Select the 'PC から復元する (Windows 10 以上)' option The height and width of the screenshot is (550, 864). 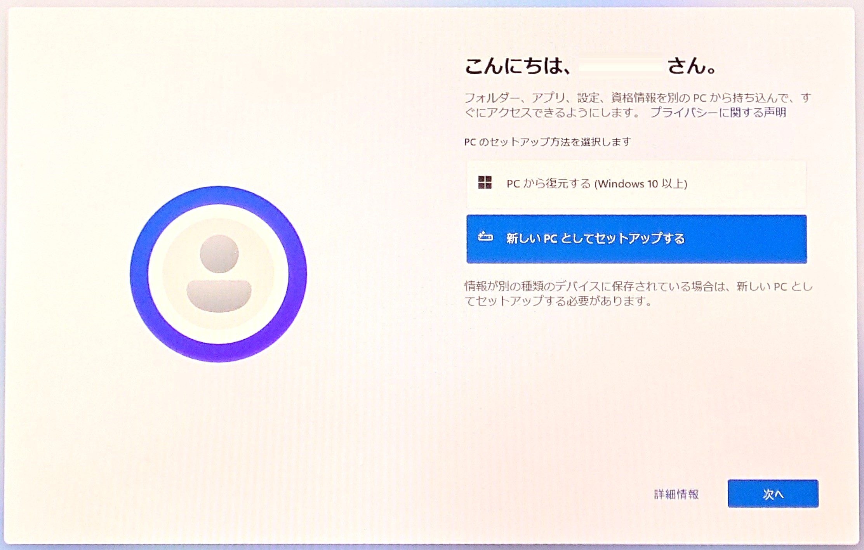point(636,184)
